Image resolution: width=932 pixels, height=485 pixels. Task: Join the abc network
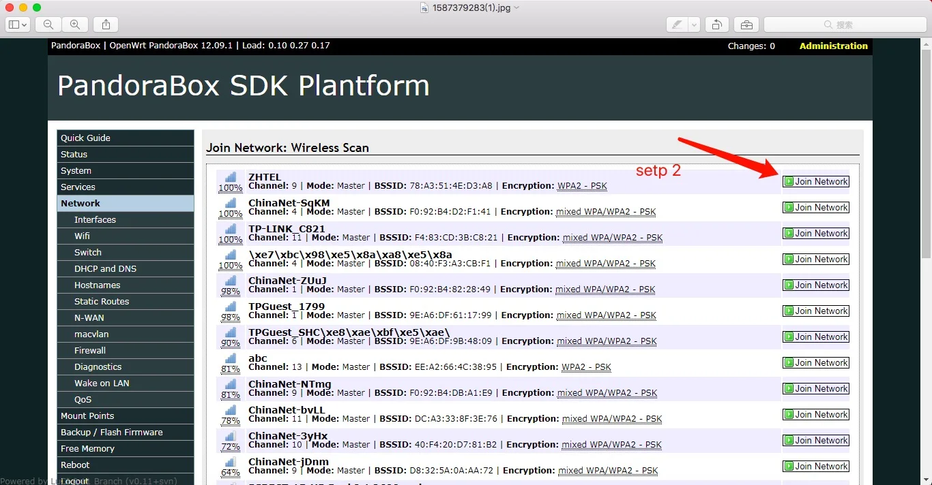coord(816,362)
